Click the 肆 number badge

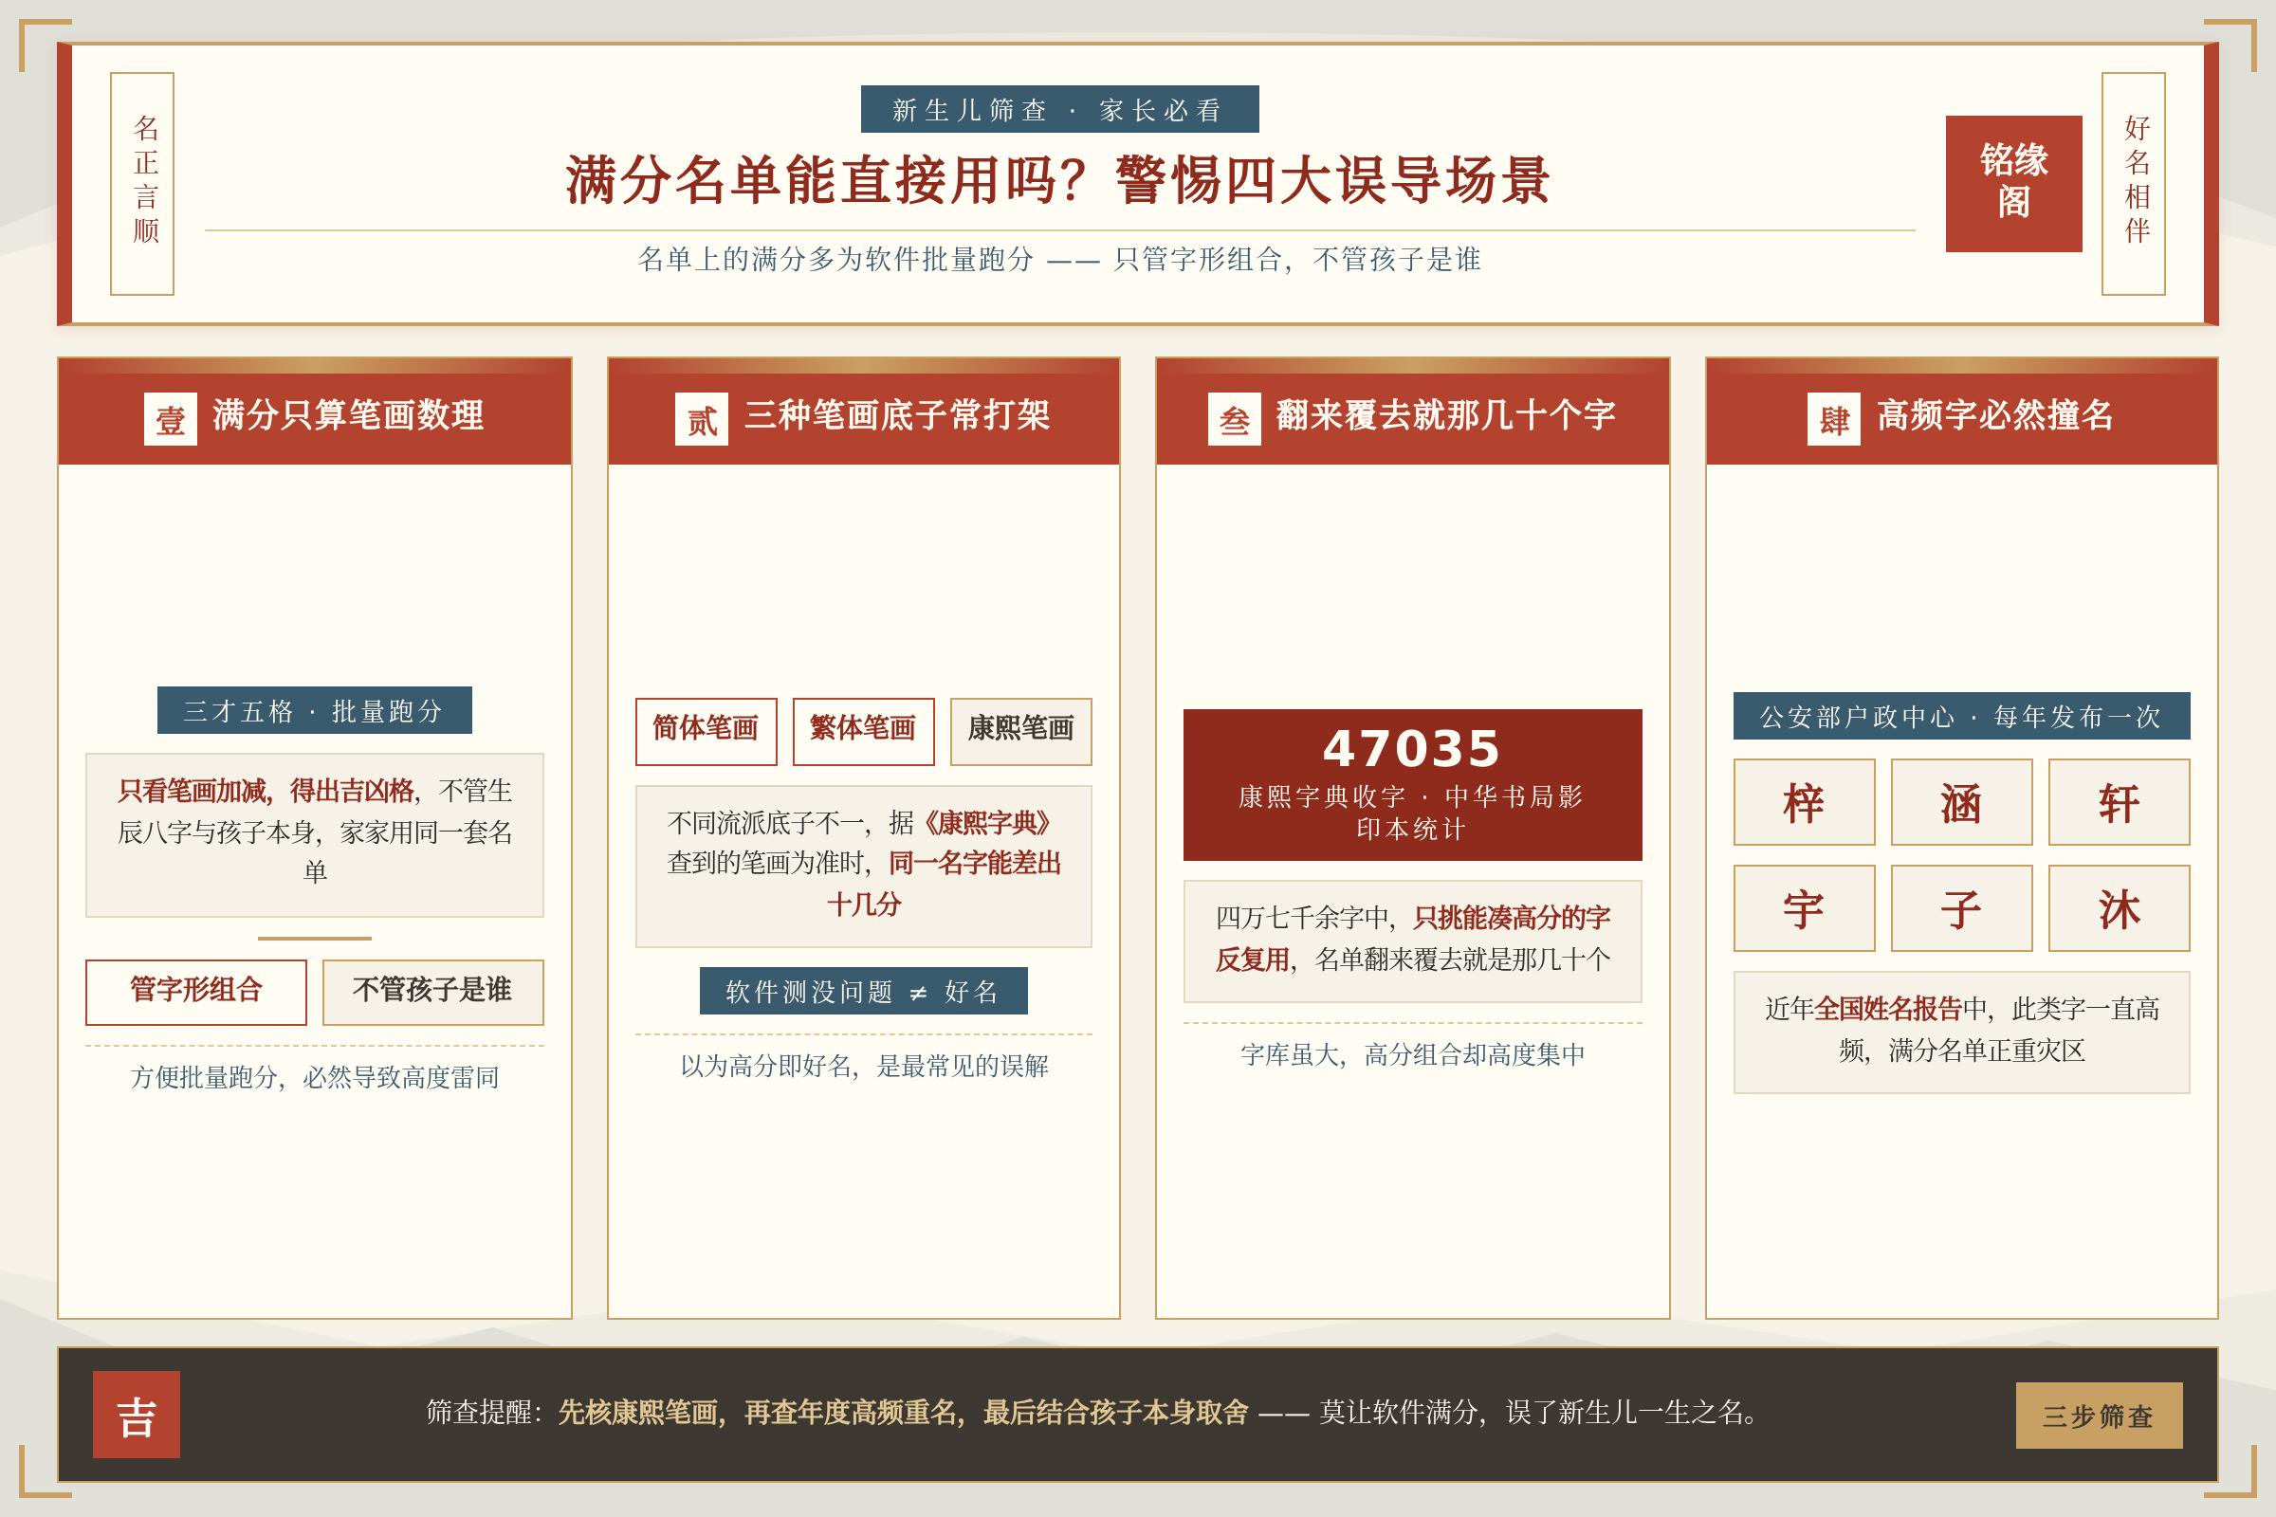tap(1834, 419)
